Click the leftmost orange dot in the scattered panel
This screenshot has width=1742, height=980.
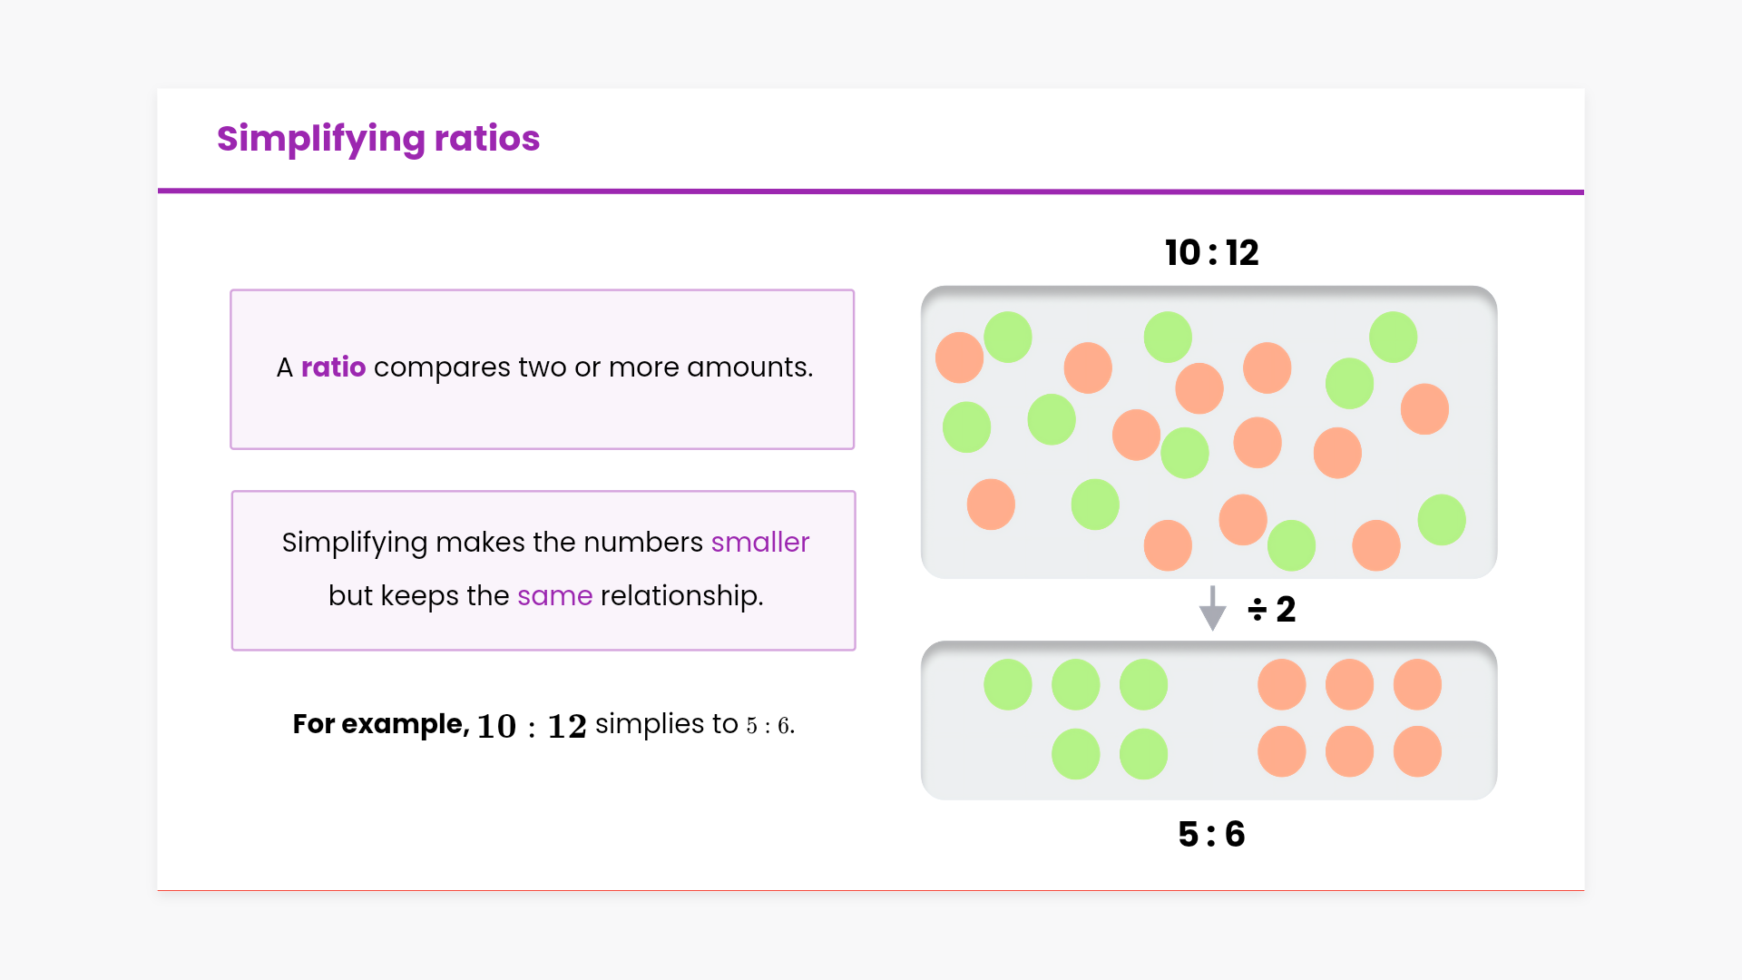pyautogui.click(x=959, y=358)
